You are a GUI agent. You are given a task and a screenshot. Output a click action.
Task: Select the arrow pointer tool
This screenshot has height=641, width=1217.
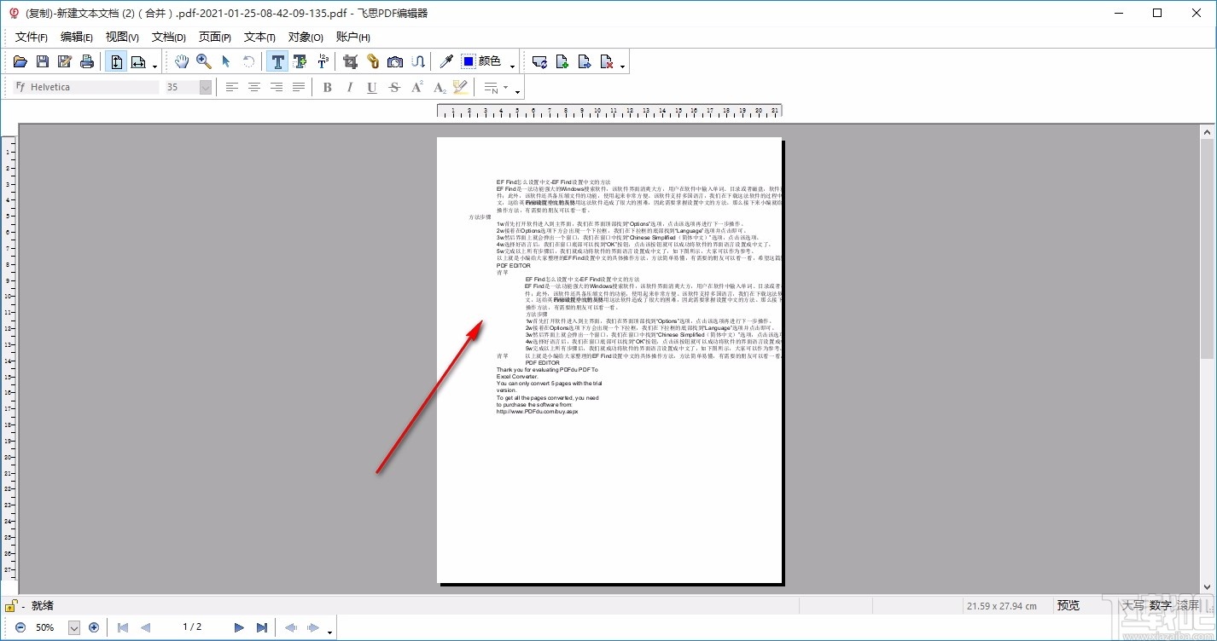coord(226,61)
